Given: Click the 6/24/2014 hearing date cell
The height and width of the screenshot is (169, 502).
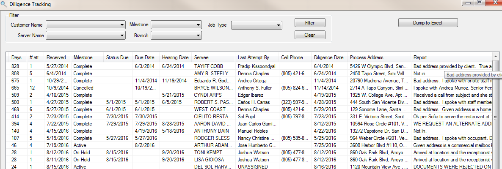Looking at the screenshot, I should click(176, 66).
